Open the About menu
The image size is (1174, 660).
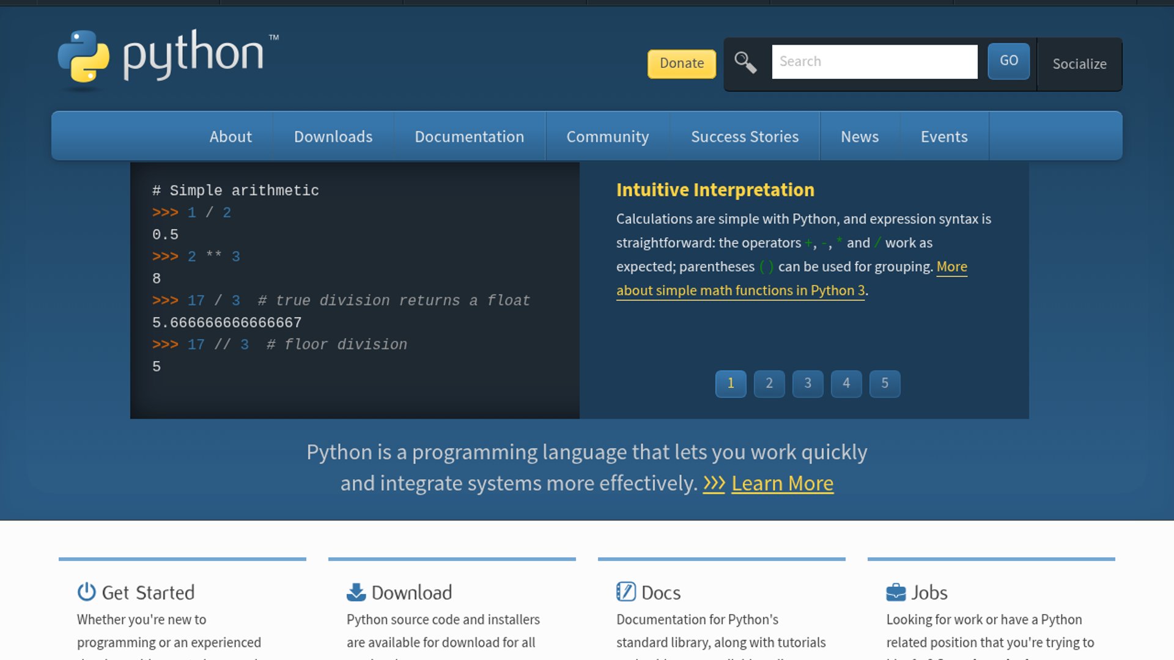[231, 136]
